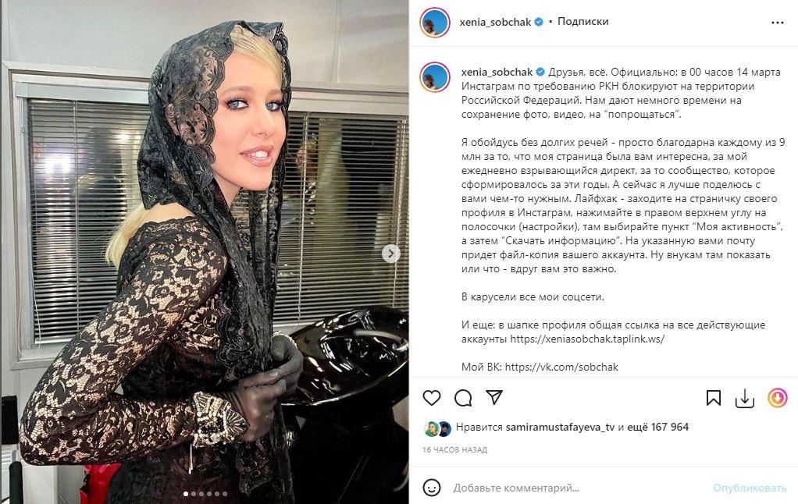Image resolution: width=798 pixels, height=504 pixels.
Task: Save post using the bookmark icon
Action: coord(714,398)
